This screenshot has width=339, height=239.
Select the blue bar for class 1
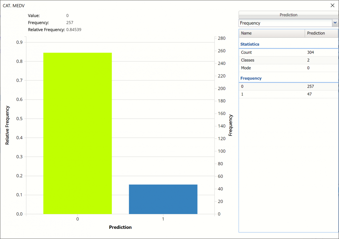[163, 199]
